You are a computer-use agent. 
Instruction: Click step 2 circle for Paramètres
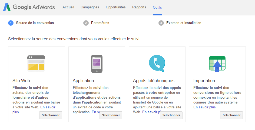coord(86,23)
